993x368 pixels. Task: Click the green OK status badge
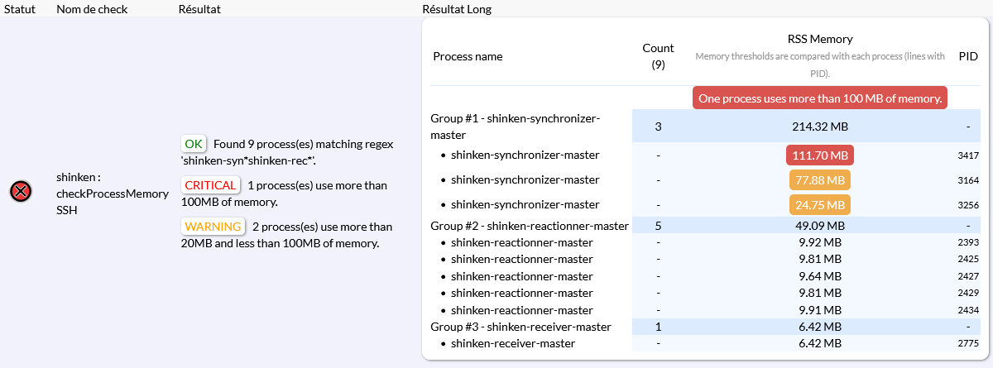[194, 144]
